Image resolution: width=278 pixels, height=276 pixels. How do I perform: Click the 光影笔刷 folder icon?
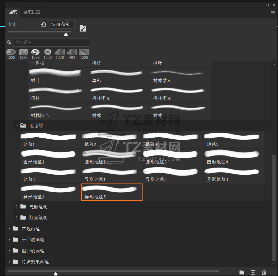coord(23,206)
